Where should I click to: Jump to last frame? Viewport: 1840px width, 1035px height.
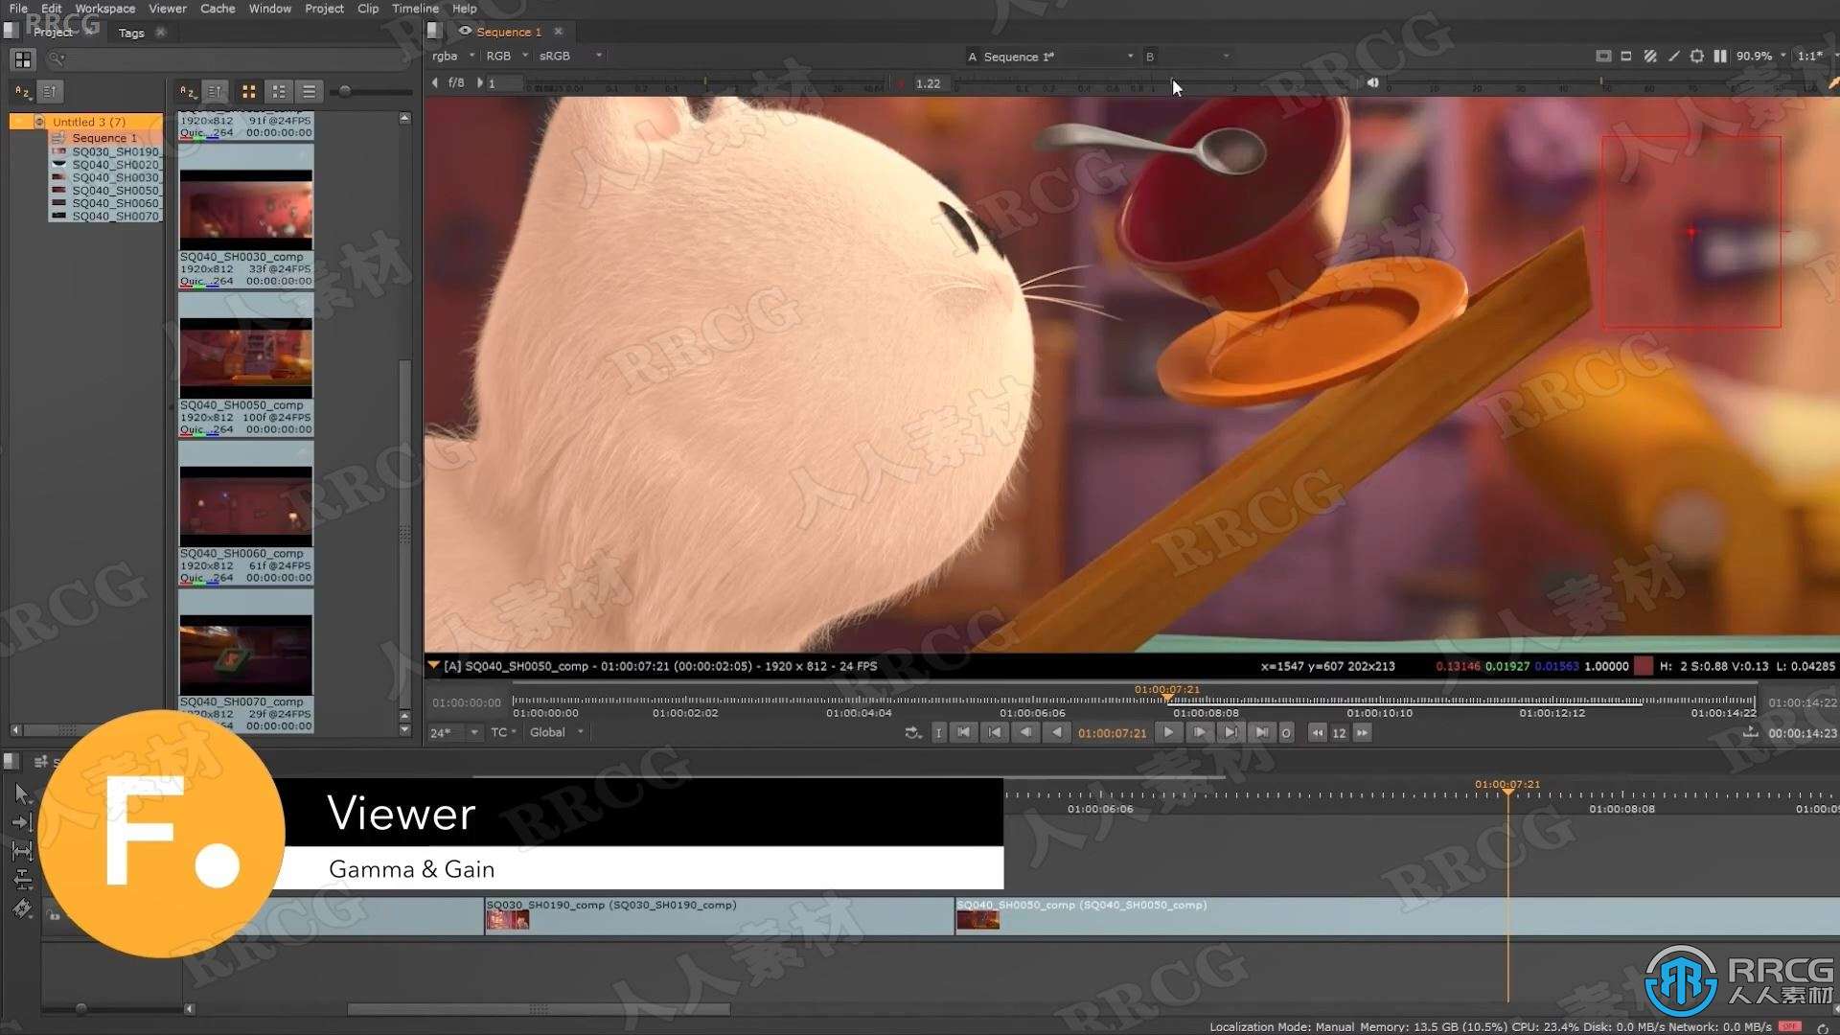point(1261,733)
